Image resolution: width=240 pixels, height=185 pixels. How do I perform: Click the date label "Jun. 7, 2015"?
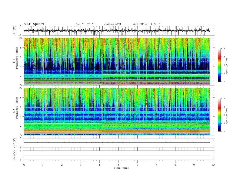click(x=85, y=24)
